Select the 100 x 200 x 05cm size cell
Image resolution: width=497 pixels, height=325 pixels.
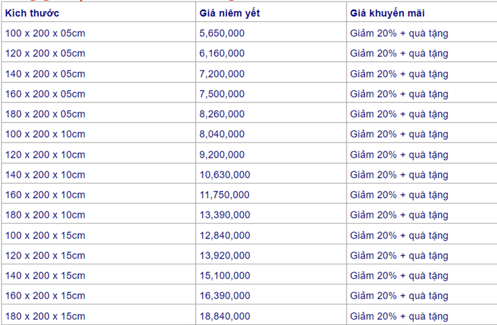coord(45,33)
